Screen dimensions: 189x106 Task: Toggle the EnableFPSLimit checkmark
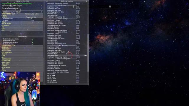[x=31, y=19]
